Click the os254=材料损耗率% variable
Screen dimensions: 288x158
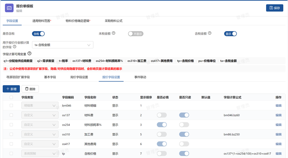pyautogui.click(x=109, y=61)
